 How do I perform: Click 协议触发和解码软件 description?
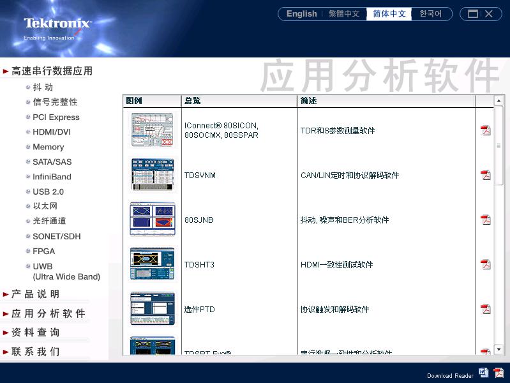[334, 309]
